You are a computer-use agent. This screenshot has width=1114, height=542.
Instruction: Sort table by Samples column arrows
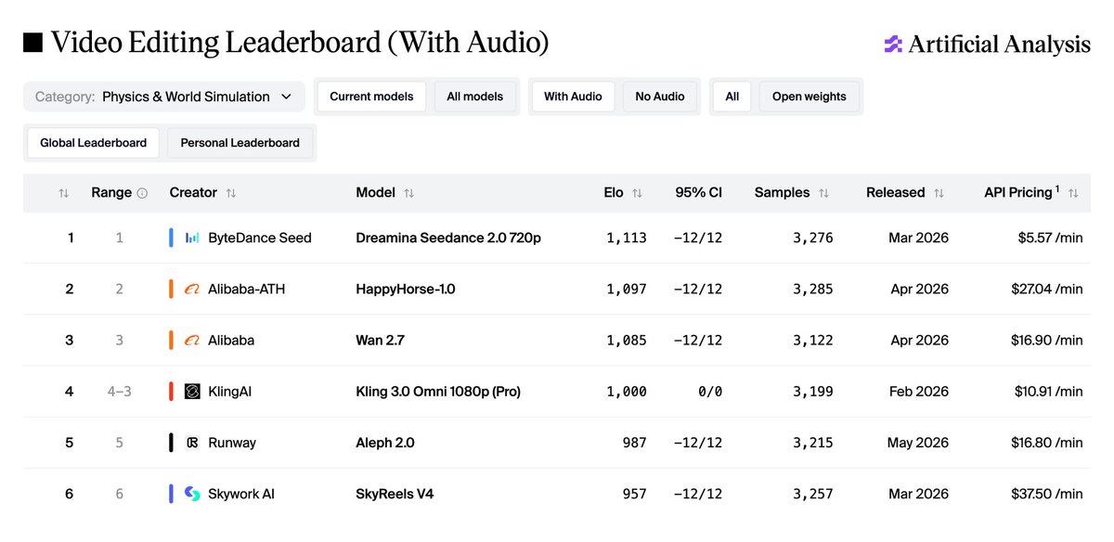[823, 193]
